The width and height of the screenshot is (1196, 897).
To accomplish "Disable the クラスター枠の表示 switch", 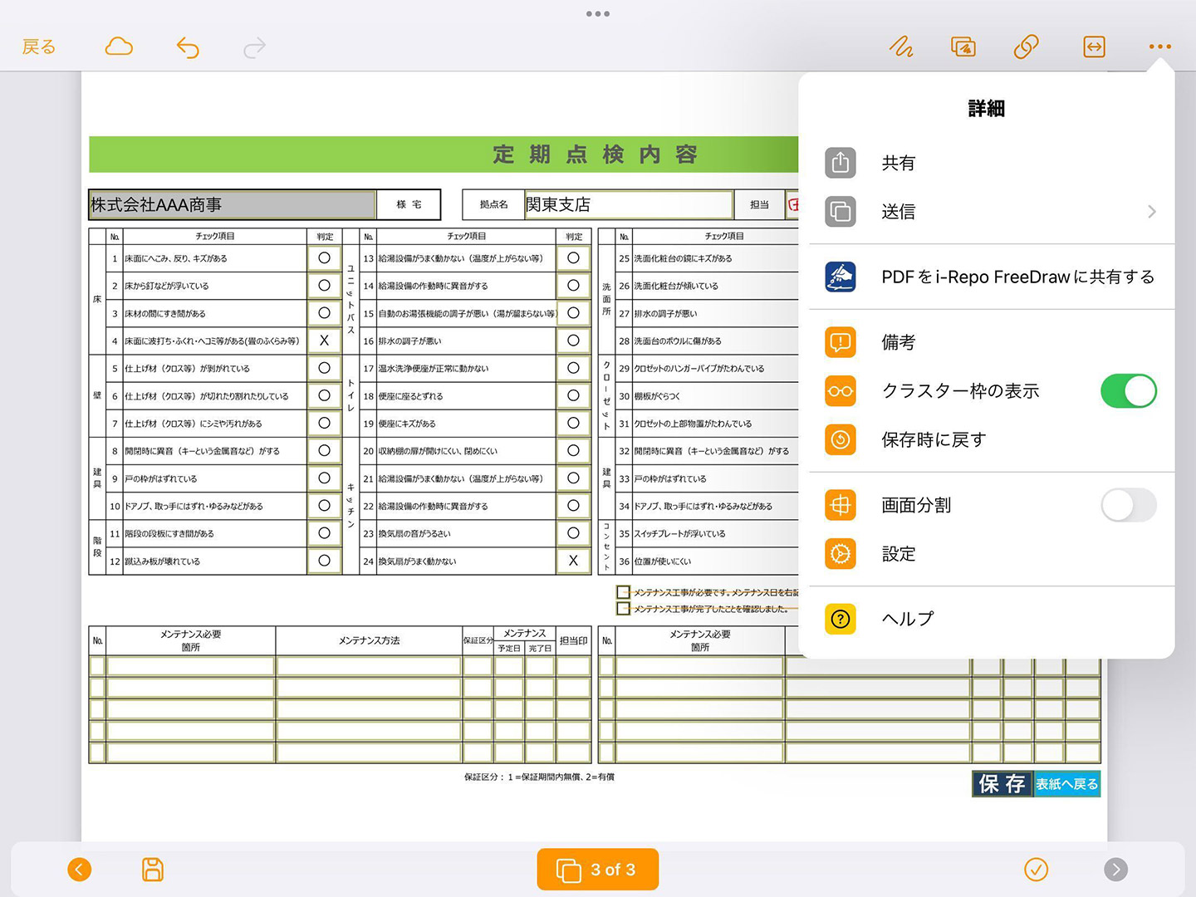I will (1128, 391).
